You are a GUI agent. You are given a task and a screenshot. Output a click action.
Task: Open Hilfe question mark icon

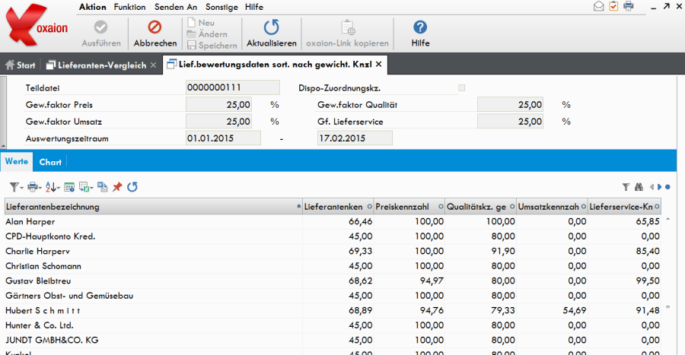(420, 27)
